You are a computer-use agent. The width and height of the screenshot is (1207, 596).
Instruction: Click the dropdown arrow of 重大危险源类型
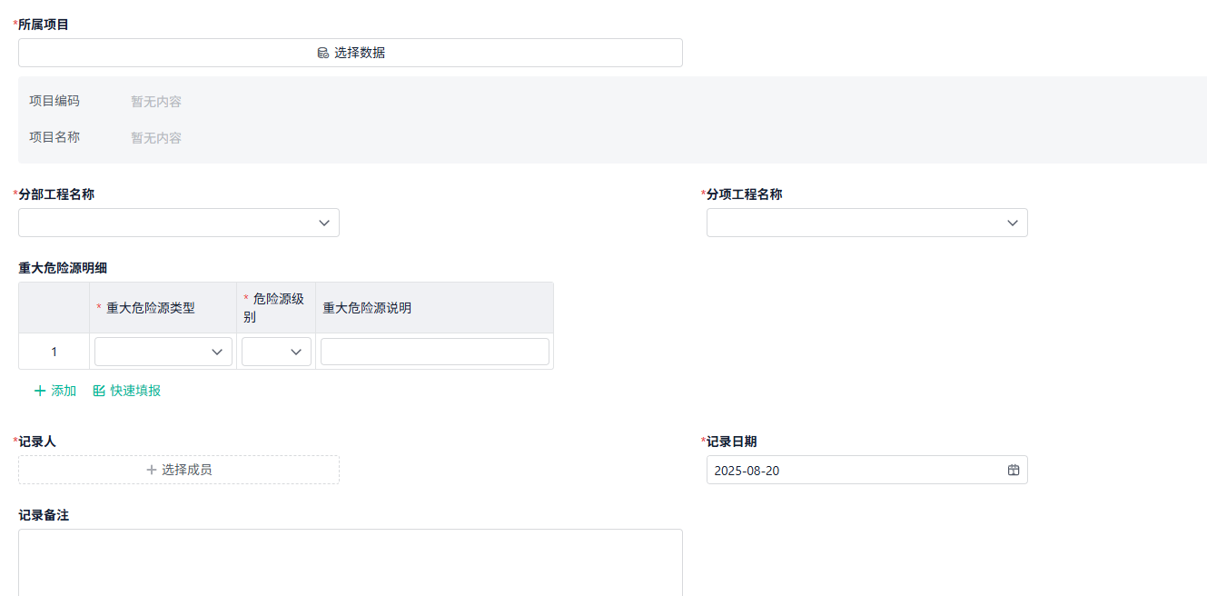(x=218, y=351)
